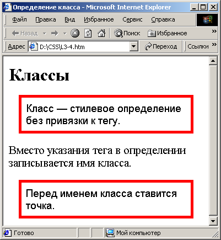
Task: Maximize the Internet Explorer window
Action: pos(203,7)
